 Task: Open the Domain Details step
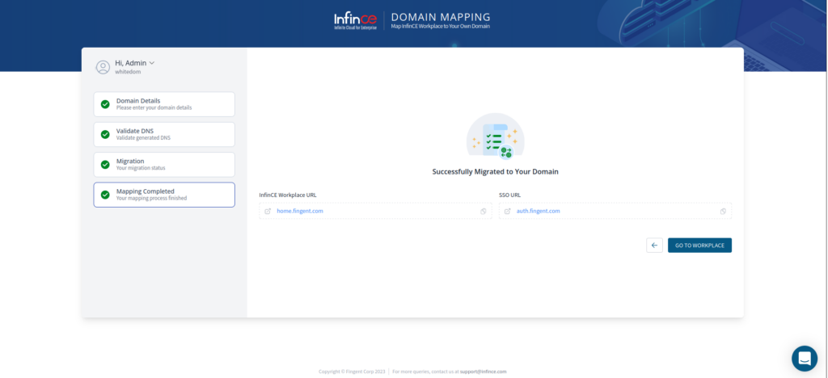[x=164, y=104]
